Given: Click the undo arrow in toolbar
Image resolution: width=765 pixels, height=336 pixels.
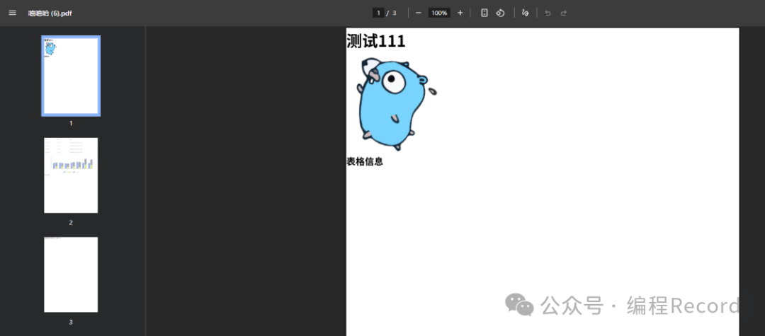Looking at the screenshot, I should pos(548,13).
